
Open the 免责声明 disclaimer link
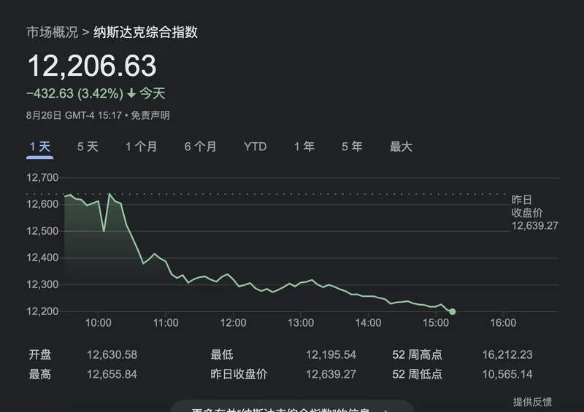[150, 115]
